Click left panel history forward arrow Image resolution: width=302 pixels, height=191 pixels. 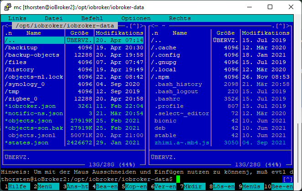(142, 26)
